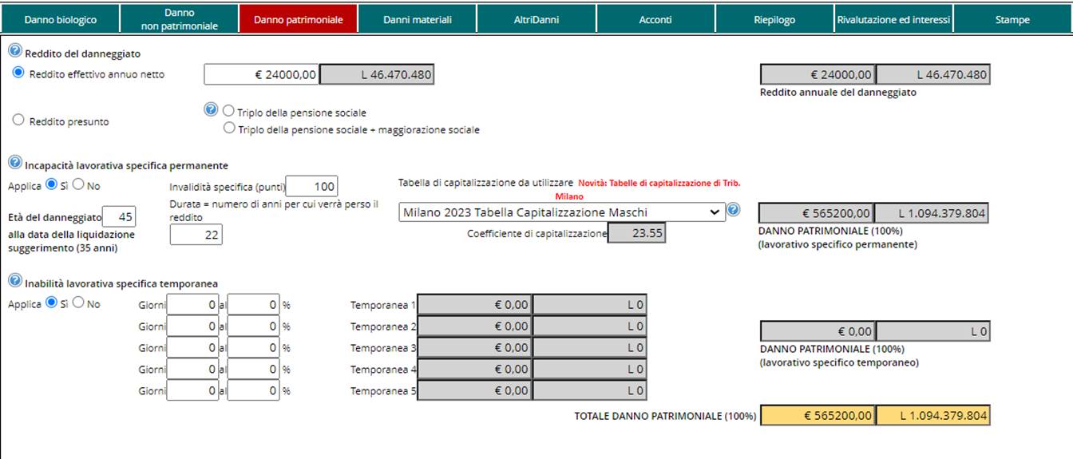Viewport: 1073px width, 459px height.
Task: Click percent field of Temporanea 5 row
Action: pyautogui.click(x=253, y=390)
